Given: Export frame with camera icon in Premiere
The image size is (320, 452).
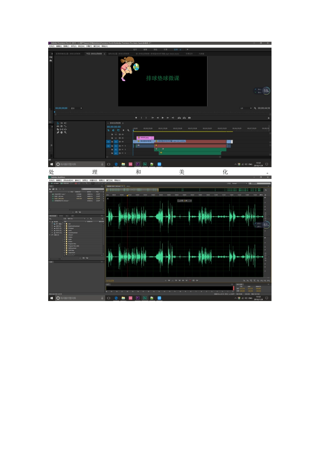Looking at the screenshot, I should pos(189,118).
